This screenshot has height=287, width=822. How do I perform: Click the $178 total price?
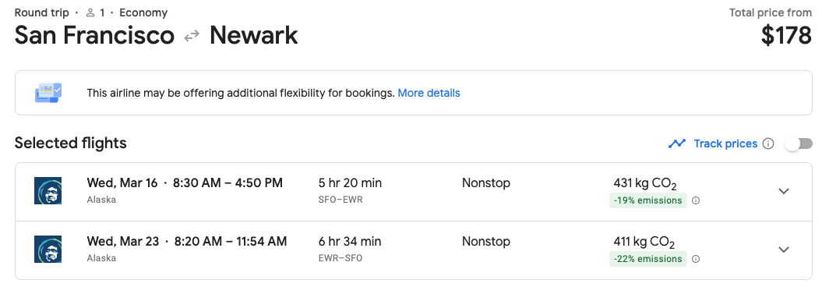click(x=786, y=36)
